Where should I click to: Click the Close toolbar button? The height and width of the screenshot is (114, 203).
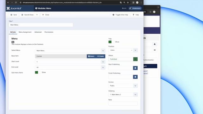(x=46, y=15)
